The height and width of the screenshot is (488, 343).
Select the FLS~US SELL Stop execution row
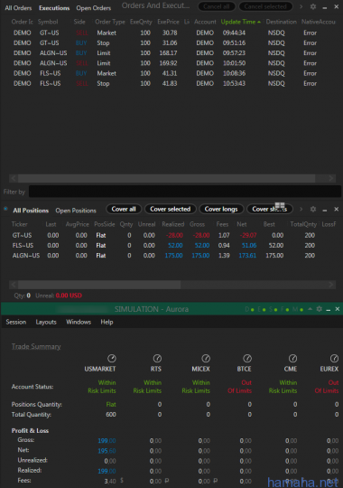pyautogui.click(x=171, y=83)
